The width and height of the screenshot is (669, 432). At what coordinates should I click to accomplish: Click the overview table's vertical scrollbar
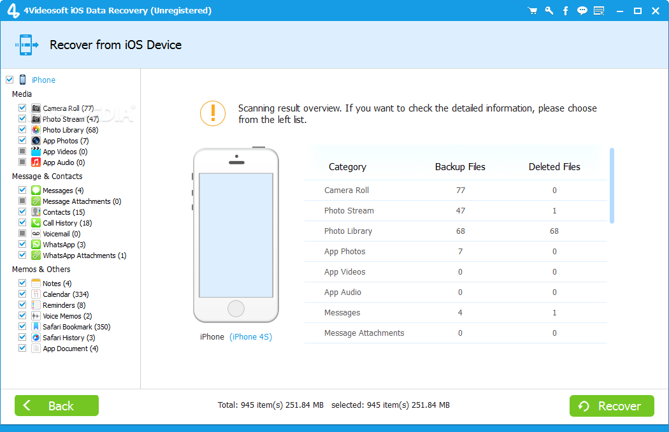(x=612, y=185)
